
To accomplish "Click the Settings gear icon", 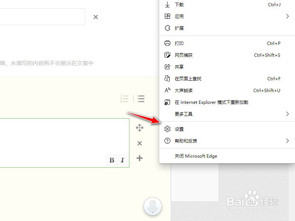I will [167, 129].
